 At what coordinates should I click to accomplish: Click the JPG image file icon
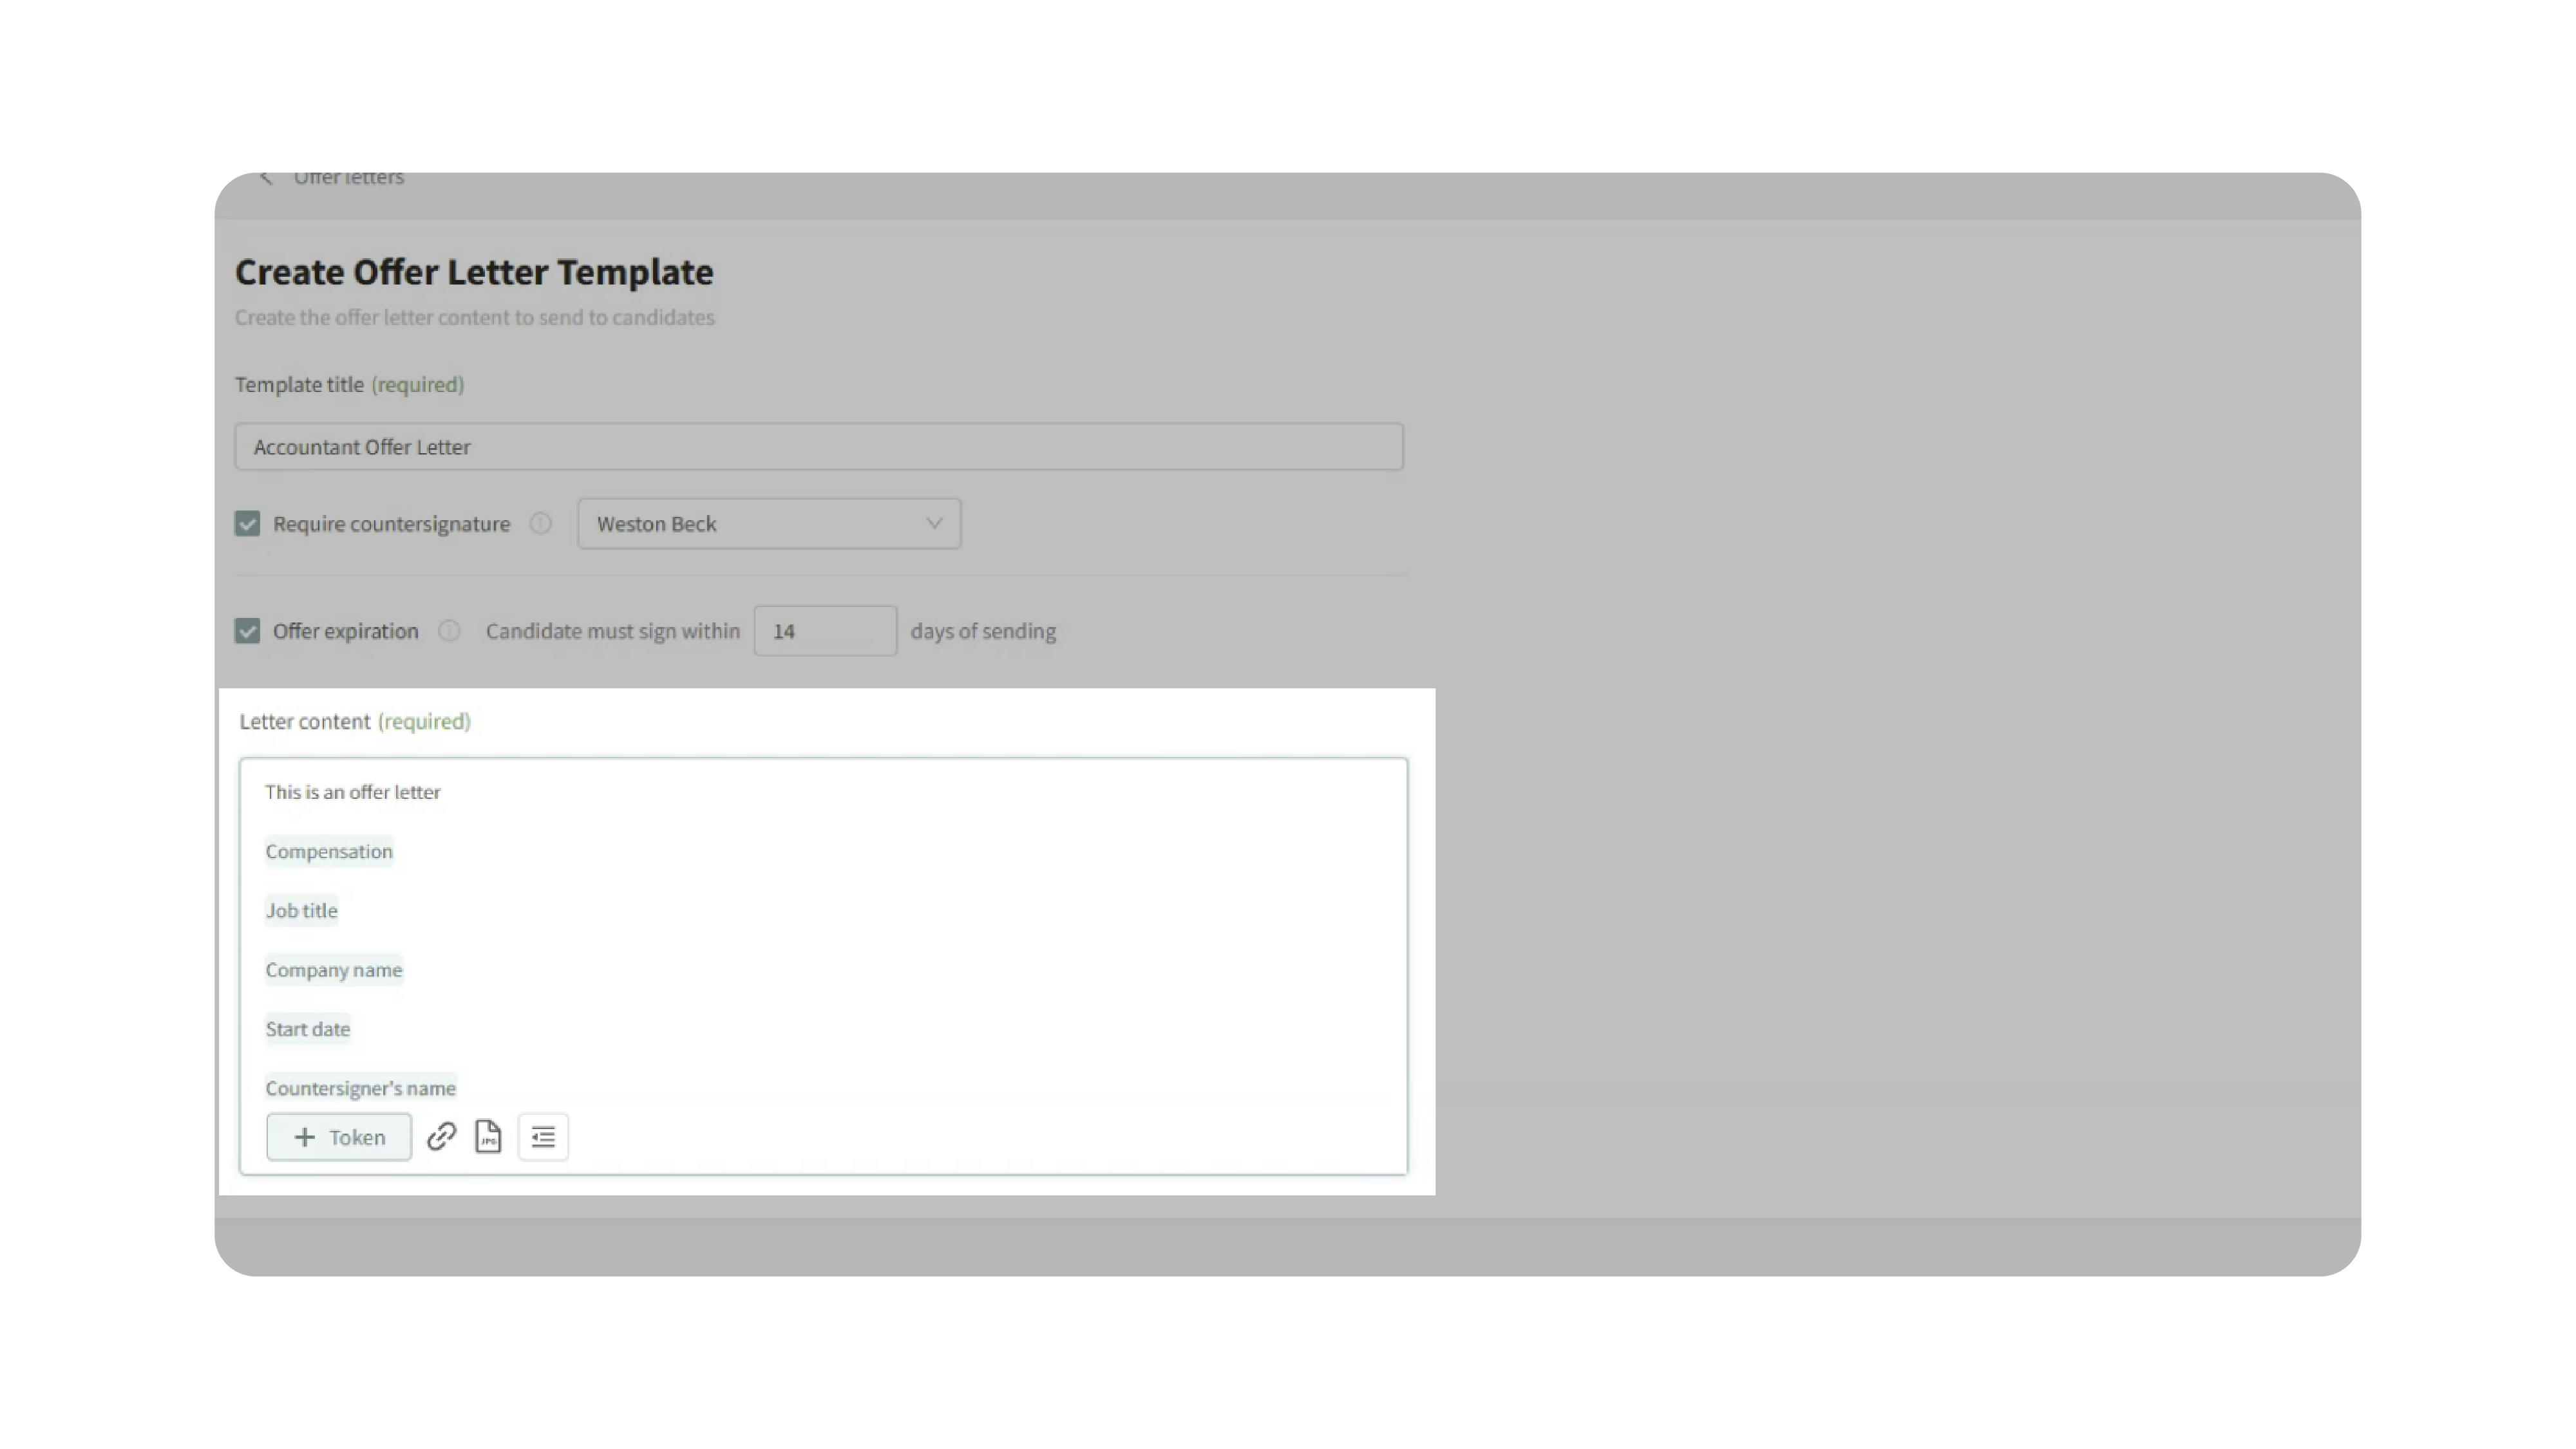click(488, 1136)
